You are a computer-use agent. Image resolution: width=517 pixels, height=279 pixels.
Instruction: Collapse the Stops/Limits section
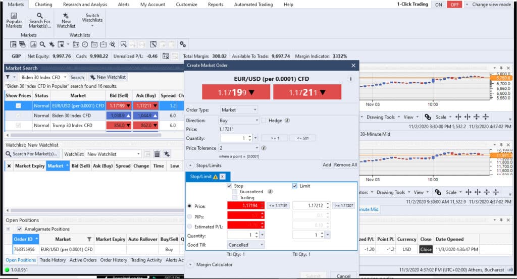(x=190, y=165)
